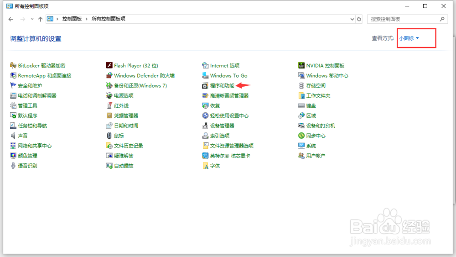Open the 颜色管理 monitor icon
This screenshot has width=456, height=257.
coord(13,156)
